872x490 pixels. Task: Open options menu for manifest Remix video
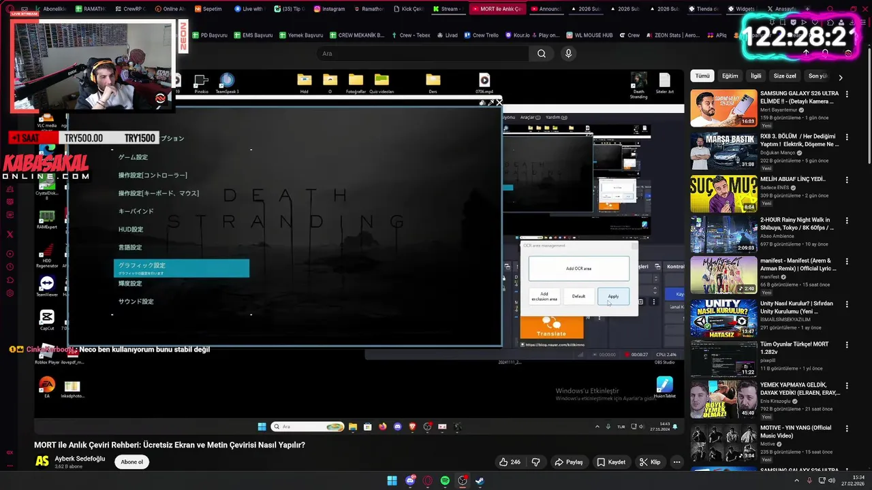coord(847,262)
